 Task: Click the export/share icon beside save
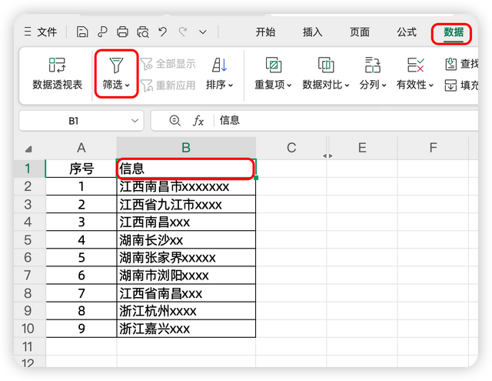tap(102, 32)
